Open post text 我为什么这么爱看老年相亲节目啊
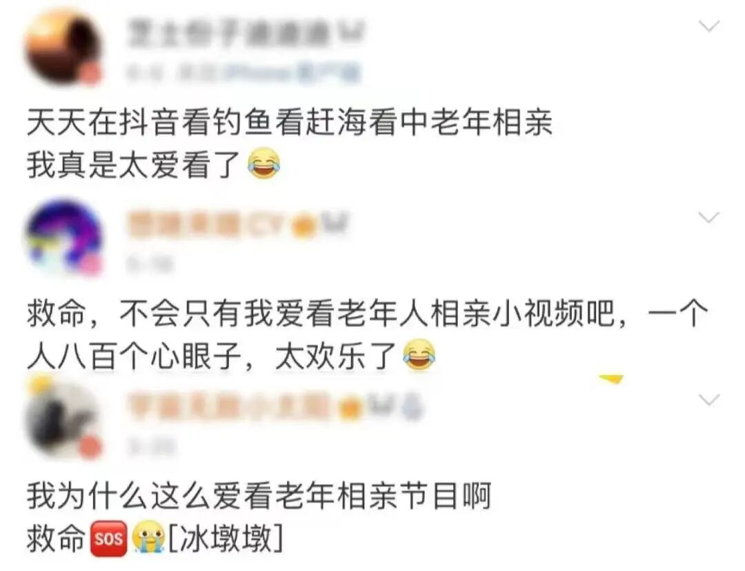 [x=259, y=496]
